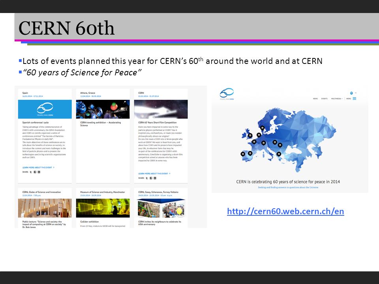Open the neighbours celebration photo thumbnail
The width and height of the screenshot is (379, 284).
(161, 208)
